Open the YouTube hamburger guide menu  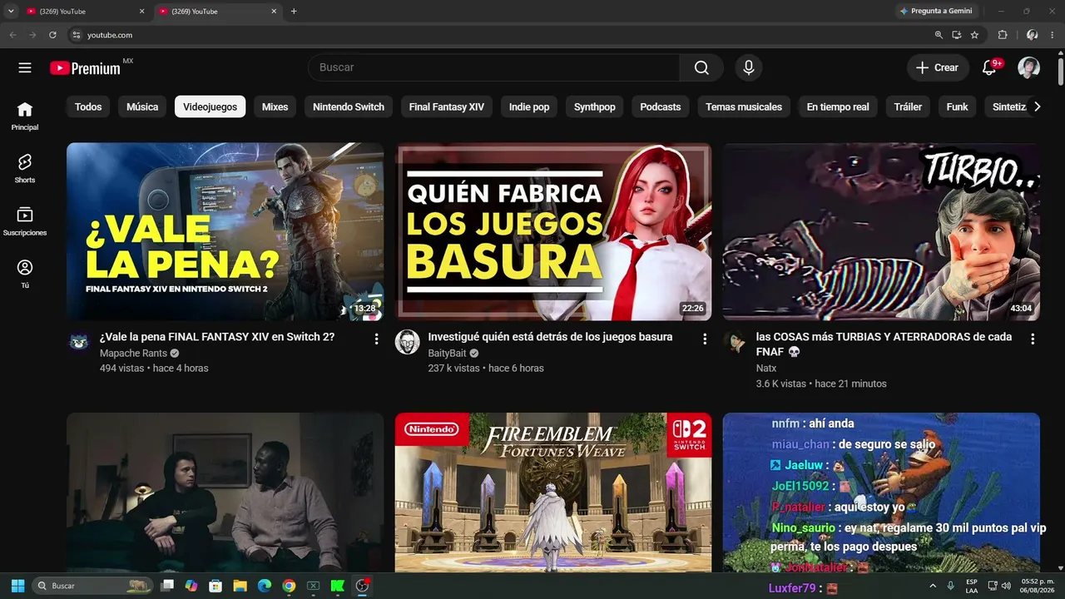point(25,67)
